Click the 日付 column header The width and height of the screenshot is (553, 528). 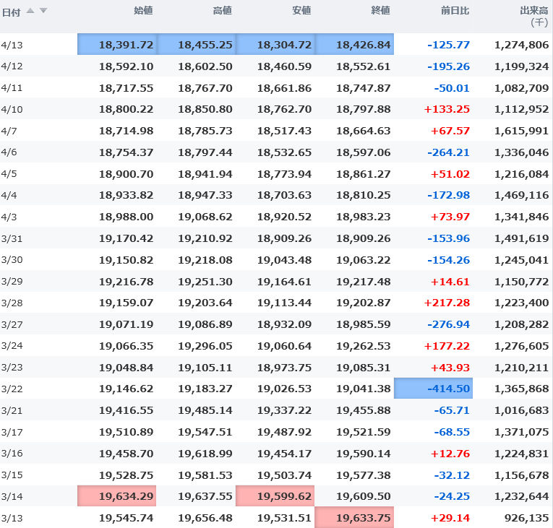point(12,11)
